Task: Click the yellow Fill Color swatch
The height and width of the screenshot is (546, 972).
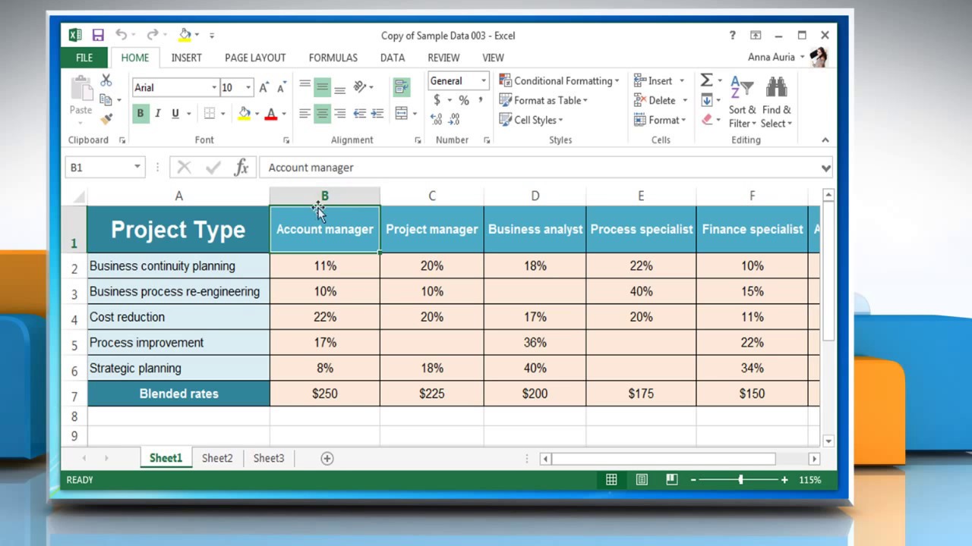Action: [x=244, y=114]
